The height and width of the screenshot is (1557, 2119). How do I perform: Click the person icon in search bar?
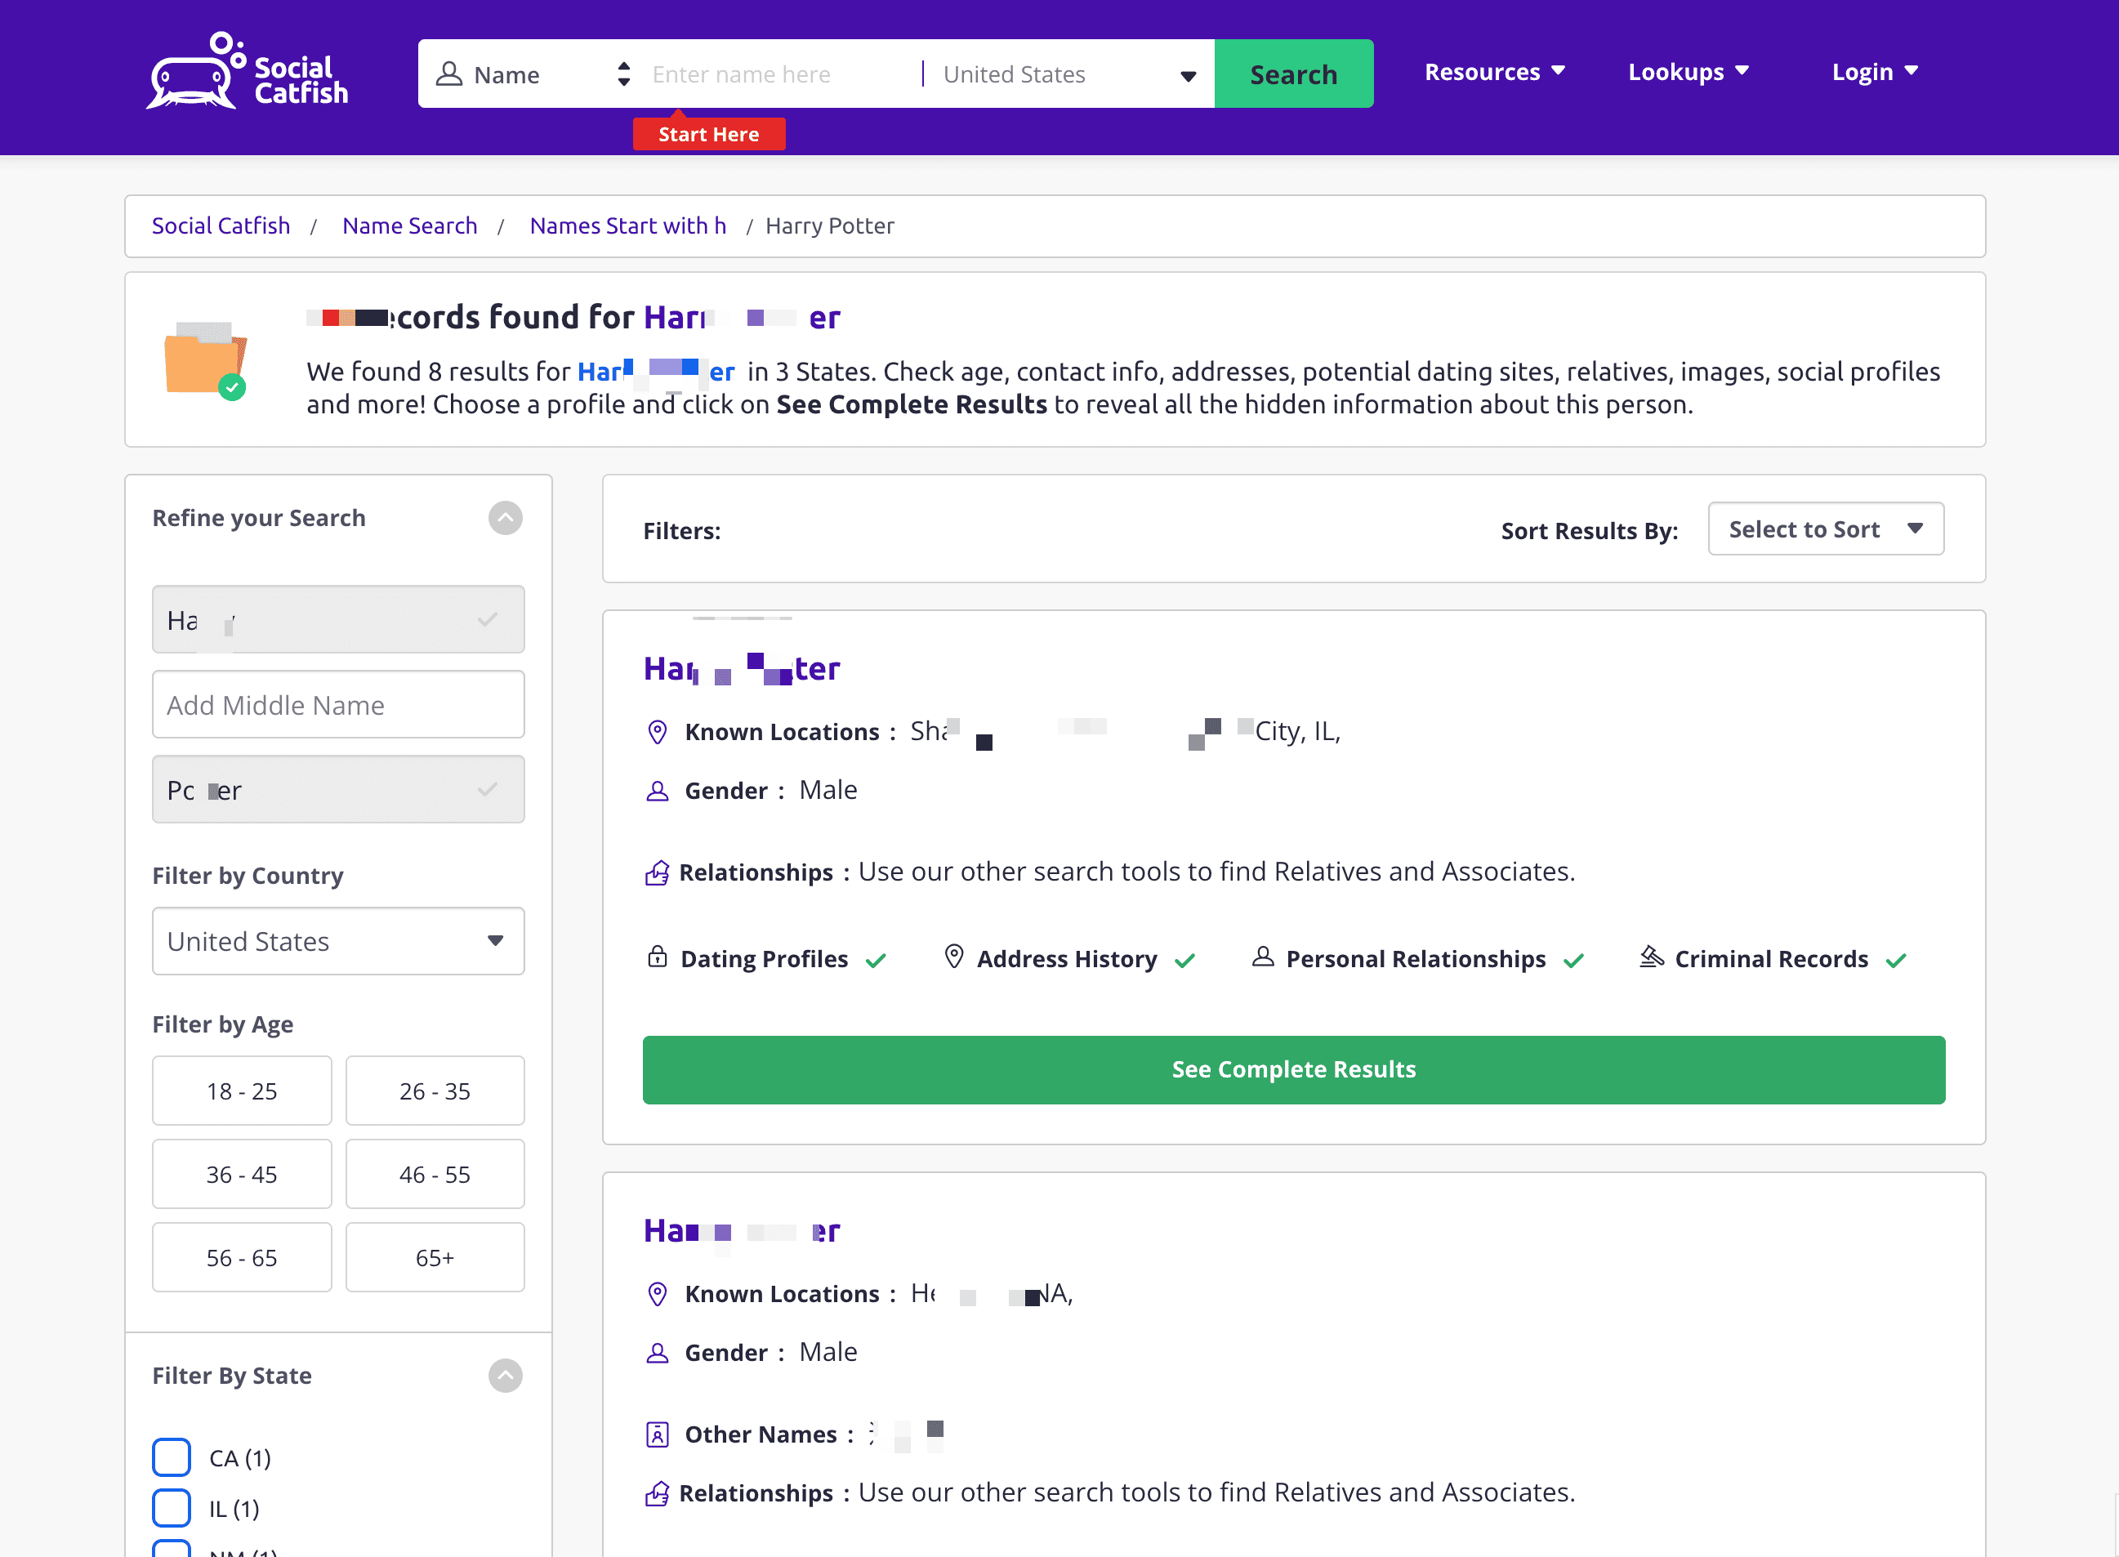(448, 74)
